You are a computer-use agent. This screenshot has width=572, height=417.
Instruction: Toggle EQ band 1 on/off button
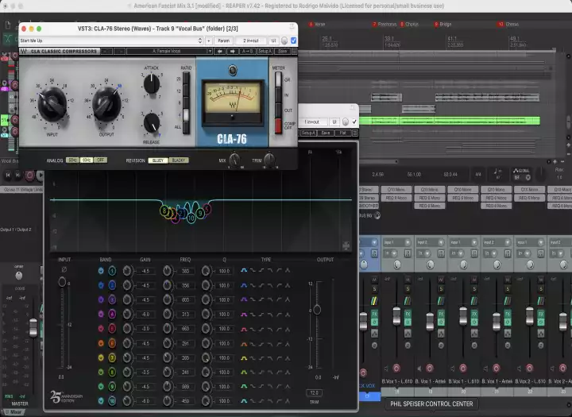101,272
